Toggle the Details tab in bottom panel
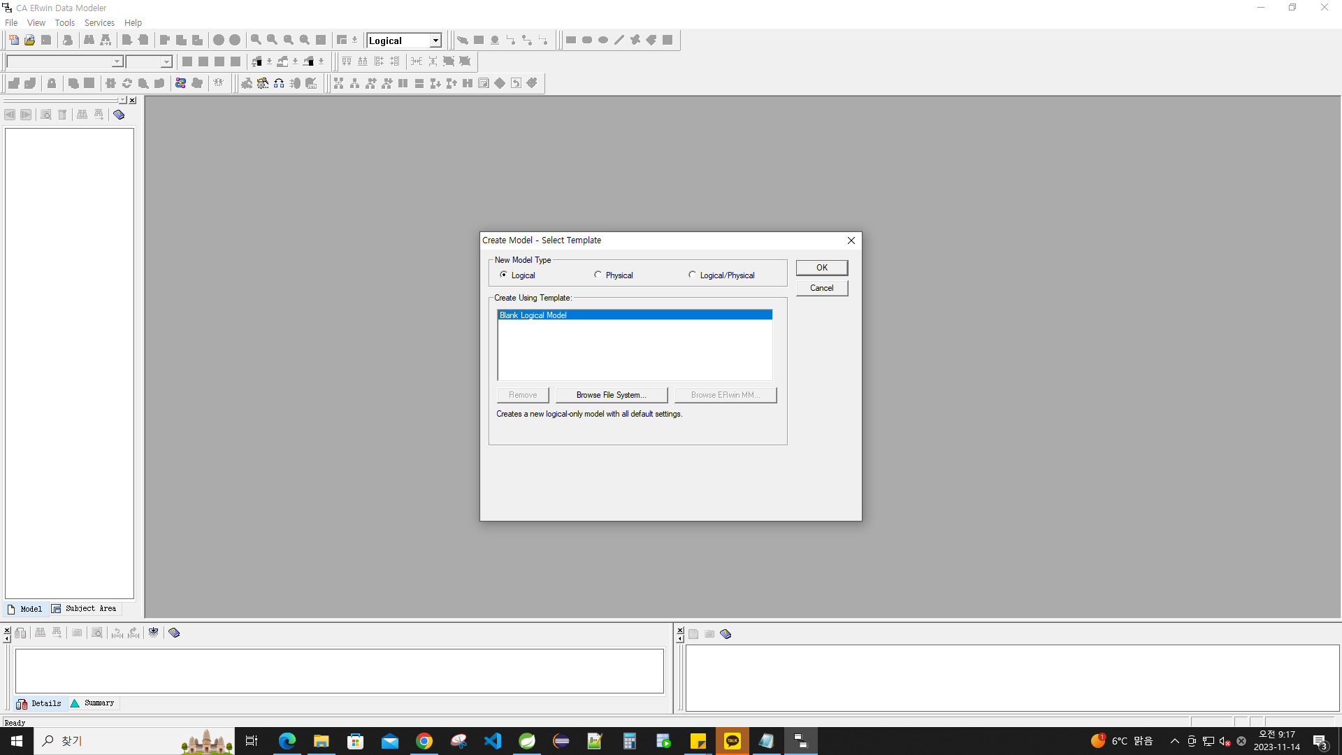1342x755 pixels. 38,703
